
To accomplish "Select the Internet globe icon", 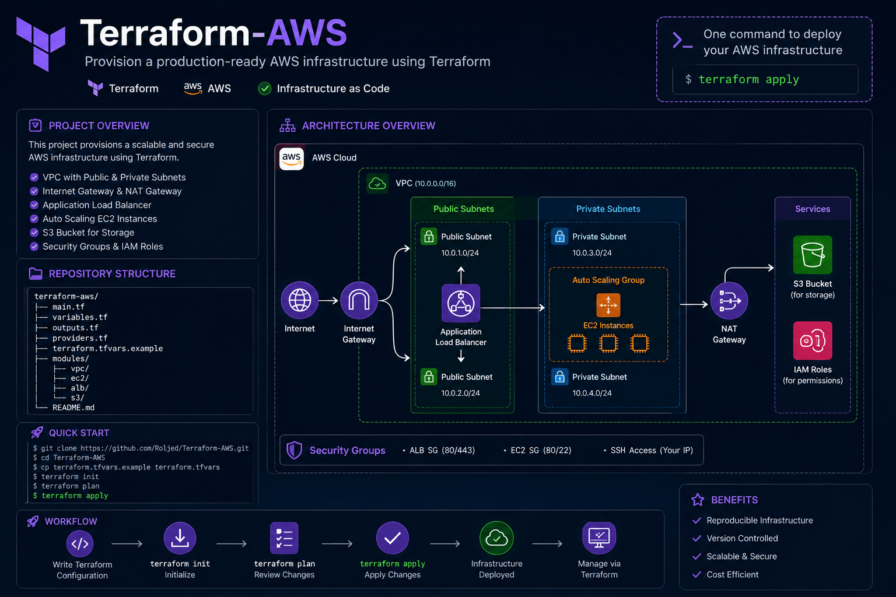I will tap(300, 300).
